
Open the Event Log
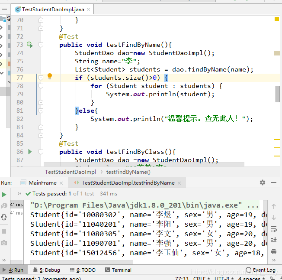261,270
